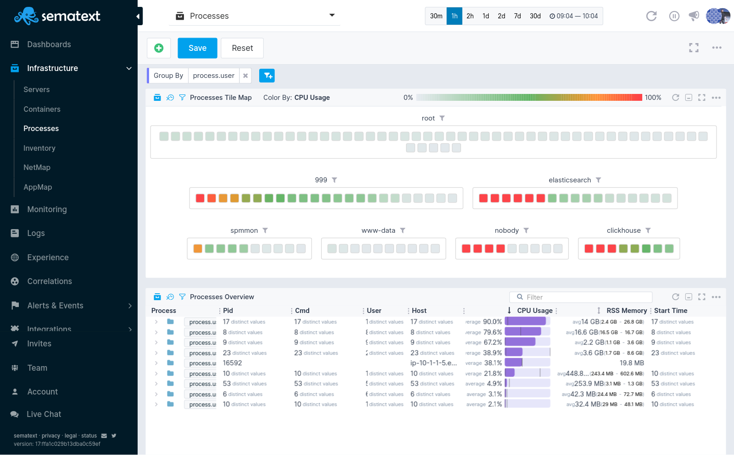This screenshot has height=455, width=734.
Task: Open the dashboard more options menu
Action: click(x=717, y=48)
